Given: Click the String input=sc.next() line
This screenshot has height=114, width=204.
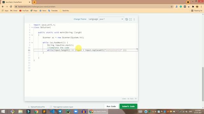Looking at the screenshot, I should click(x=60, y=45).
